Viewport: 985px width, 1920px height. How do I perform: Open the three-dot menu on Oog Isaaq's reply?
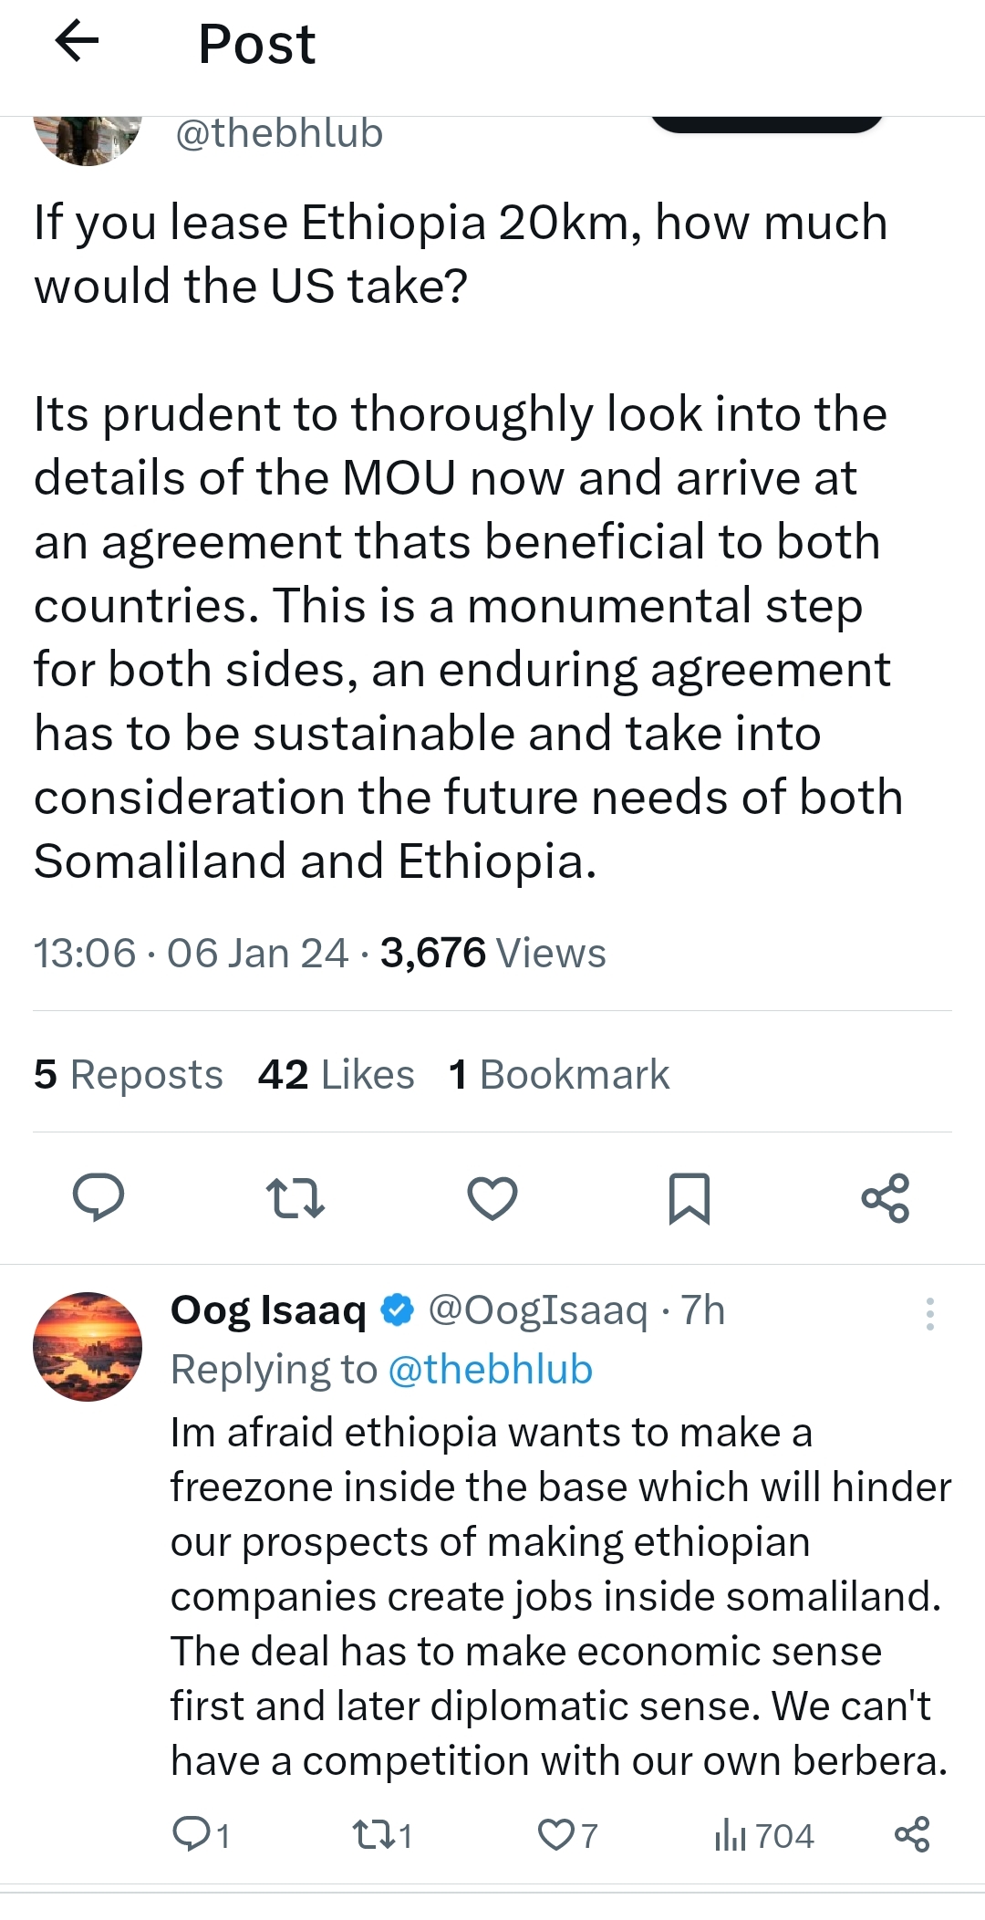[929, 1314]
